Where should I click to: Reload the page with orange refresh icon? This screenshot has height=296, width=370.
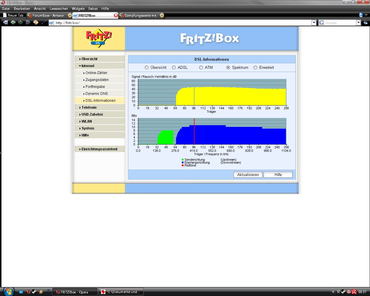point(36,23)
